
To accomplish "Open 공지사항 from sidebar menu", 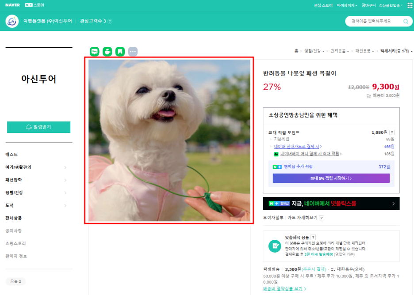I will click(x=14, y=231).
